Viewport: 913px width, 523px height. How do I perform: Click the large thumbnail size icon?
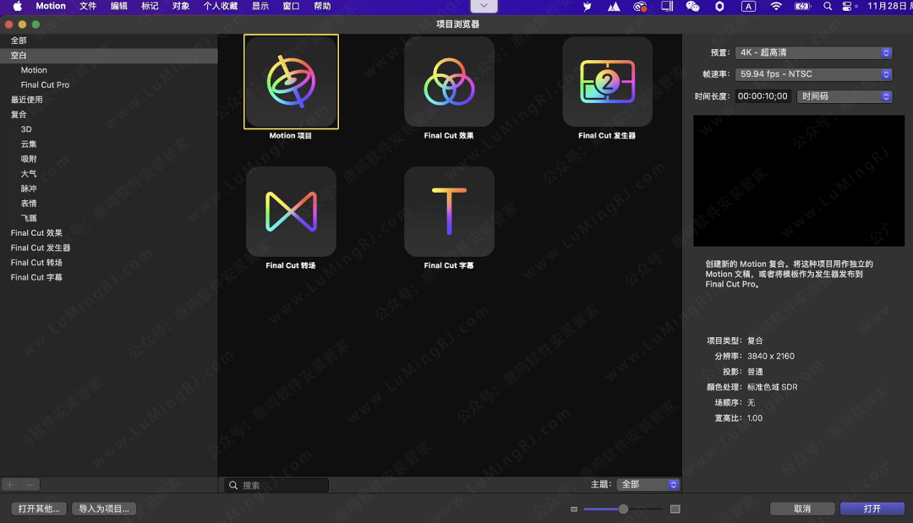(x=675, y=509)
